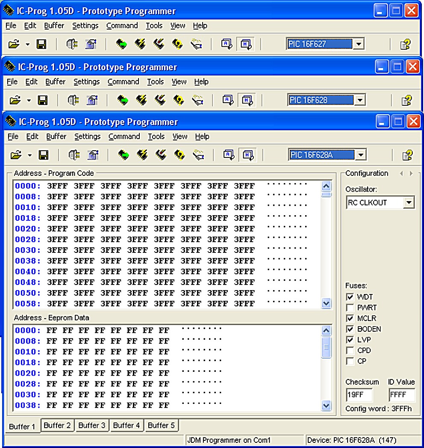Switch to Buffer 2 tab
Screen dimensions: 424x448
[57, 425]
